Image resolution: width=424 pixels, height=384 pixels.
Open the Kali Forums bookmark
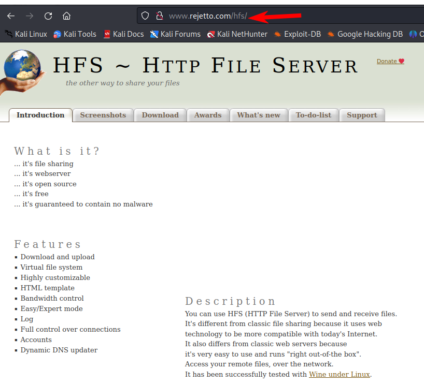click(x=176, y=34)
